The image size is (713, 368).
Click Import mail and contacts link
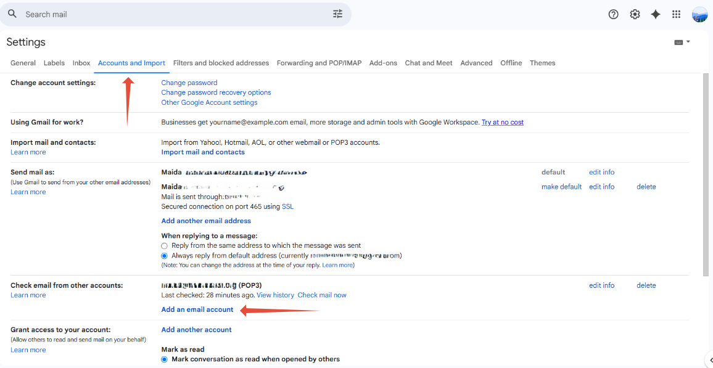pos(203,152)
